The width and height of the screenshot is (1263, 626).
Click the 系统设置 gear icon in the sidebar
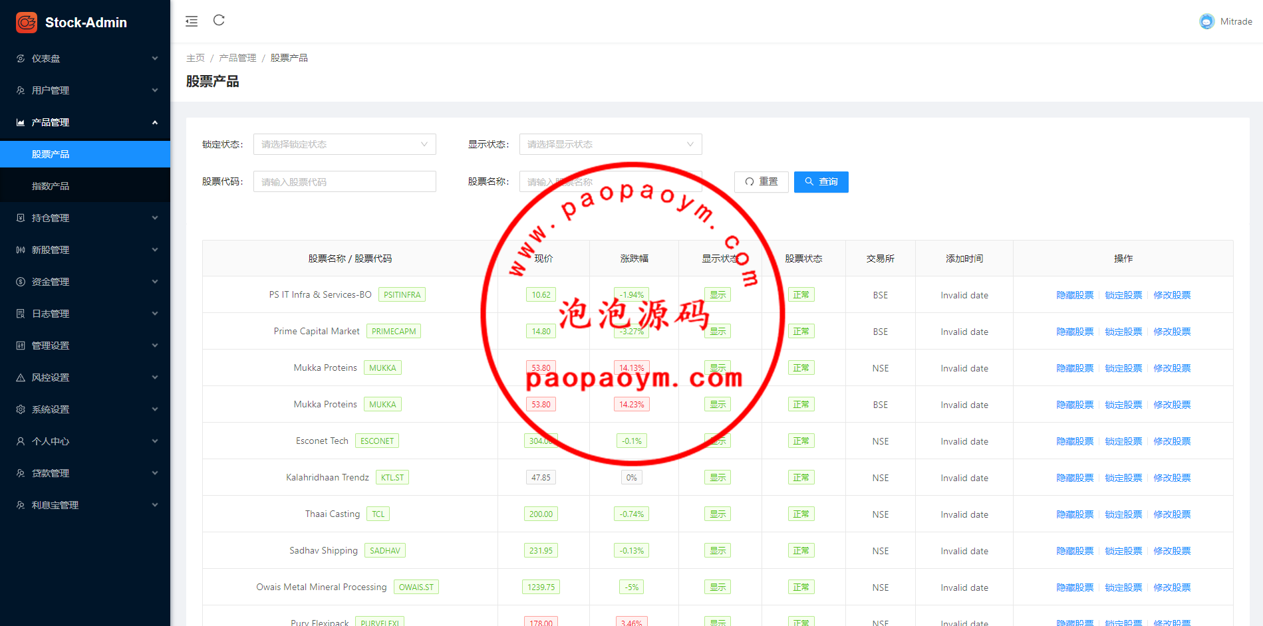pos(21,409)
